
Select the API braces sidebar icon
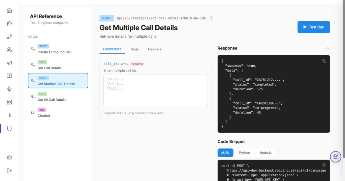9,128
